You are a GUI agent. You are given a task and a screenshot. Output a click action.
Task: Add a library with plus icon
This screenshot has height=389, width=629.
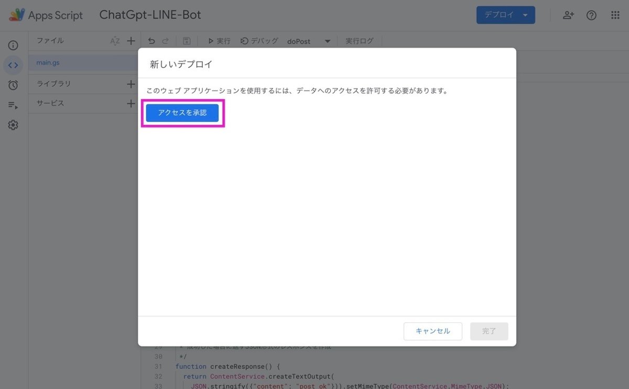coord(131,84)
